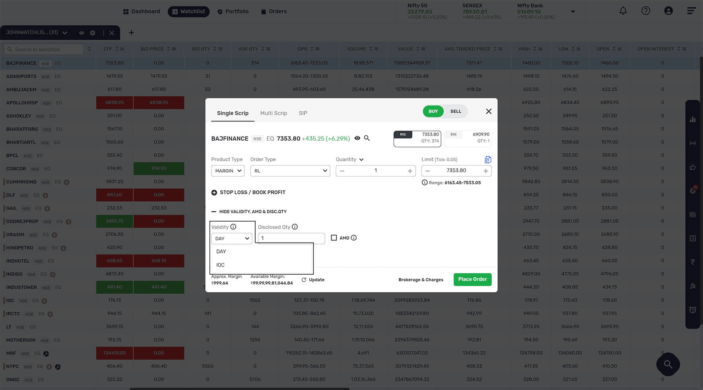This screenshot has width=703, height=390.
Task: Switch order side to SELL
Action: pos(455,111)
